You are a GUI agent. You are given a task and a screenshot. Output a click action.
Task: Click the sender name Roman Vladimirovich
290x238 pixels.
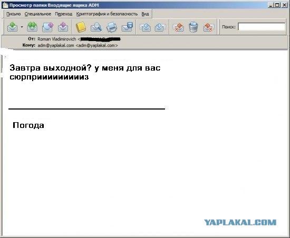(x=56, y=39)
